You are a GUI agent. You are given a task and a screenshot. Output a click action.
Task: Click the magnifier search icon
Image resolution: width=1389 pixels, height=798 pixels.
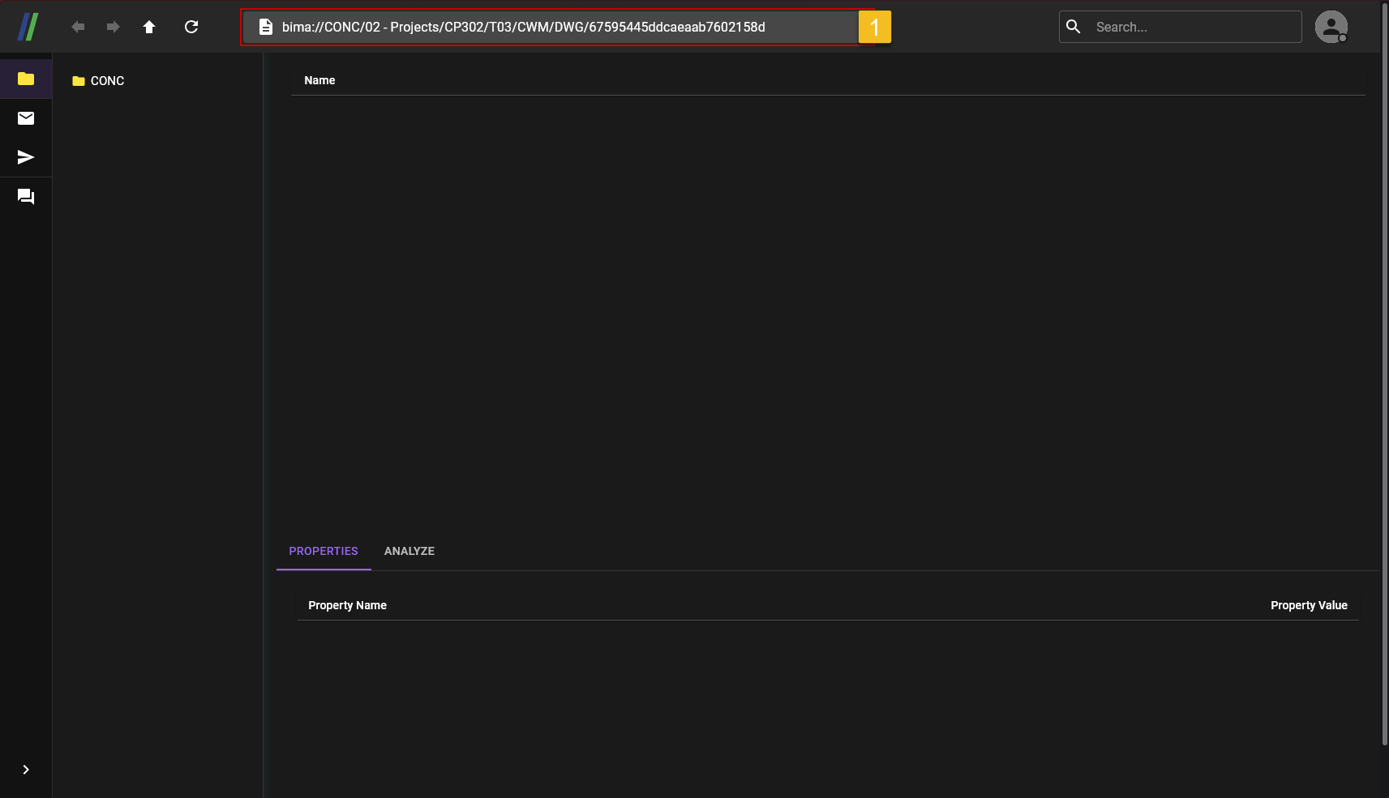click(x=1074, y=27)
